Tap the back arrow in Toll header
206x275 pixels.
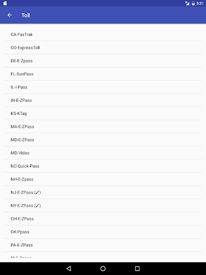click(x=10, y=15)
